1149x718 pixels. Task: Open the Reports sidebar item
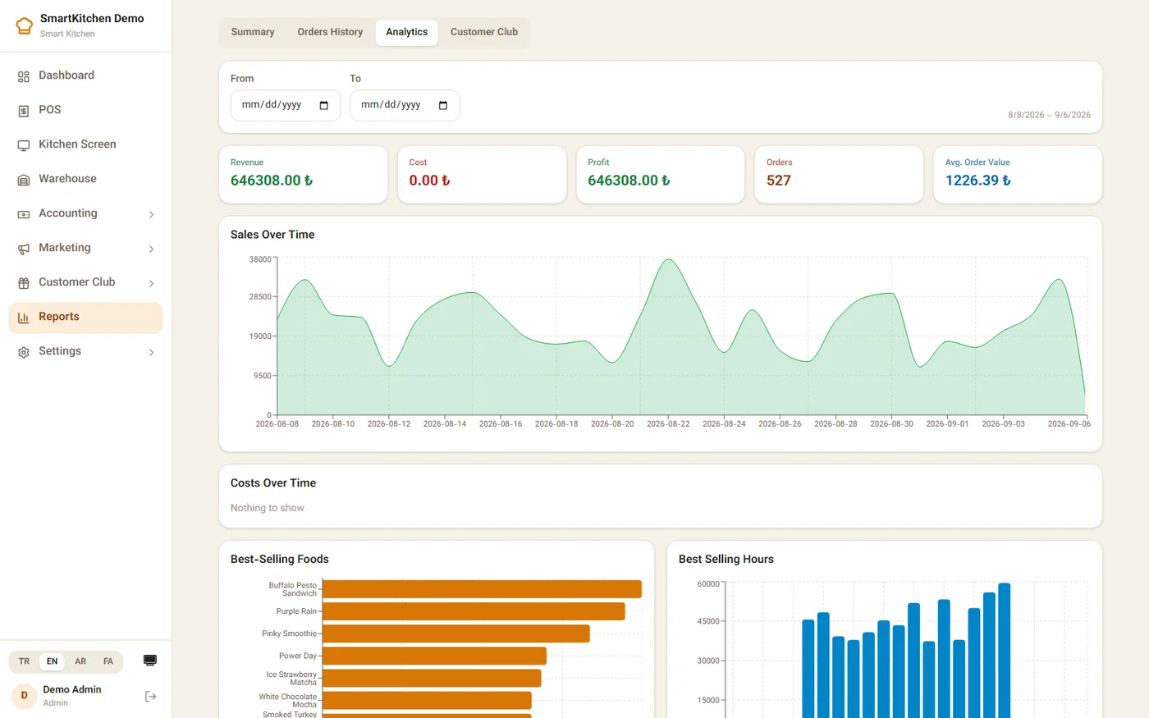click(85, 318)
